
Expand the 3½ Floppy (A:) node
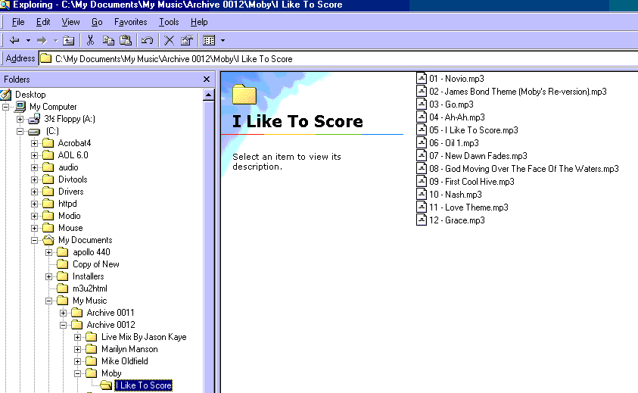click(x=20, y=120)
